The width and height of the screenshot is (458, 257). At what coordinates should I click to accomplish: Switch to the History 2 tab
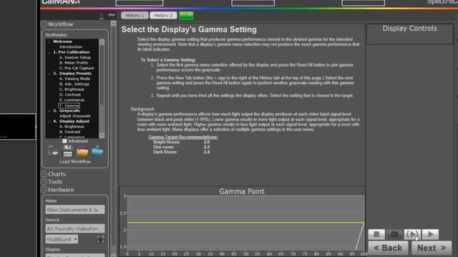(x=163, y=16)
